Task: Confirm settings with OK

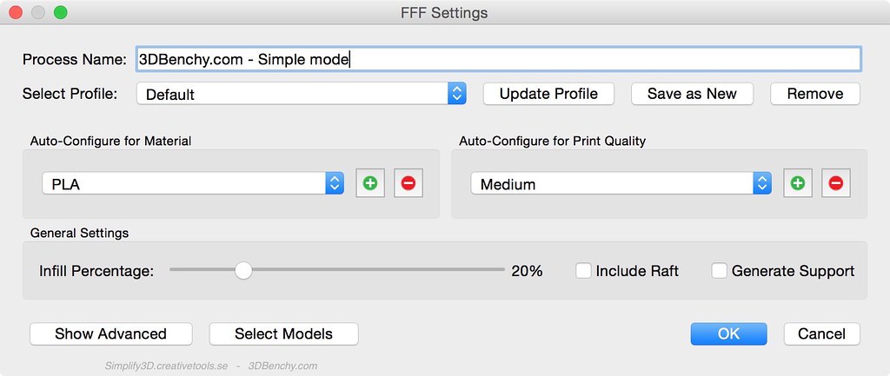Action: pyautogui.click(x=729, y=333)
